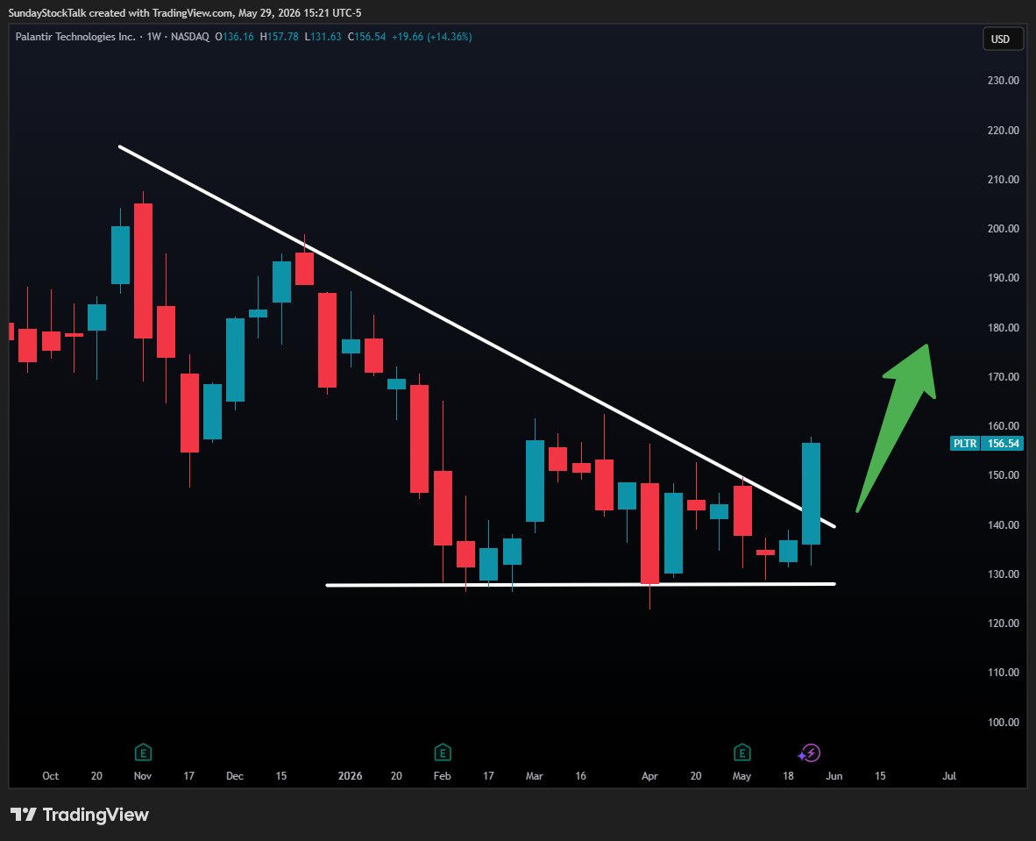
Task: Click the NASDAQ exchange label
Action: coord(189,37)
